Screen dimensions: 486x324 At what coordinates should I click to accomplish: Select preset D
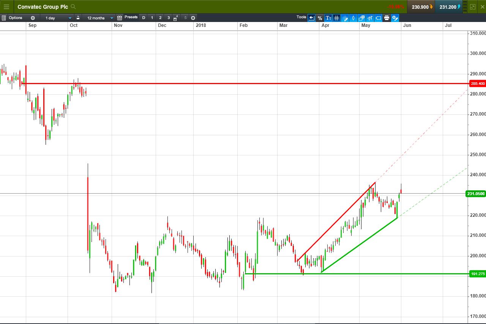tap(144, 18)
